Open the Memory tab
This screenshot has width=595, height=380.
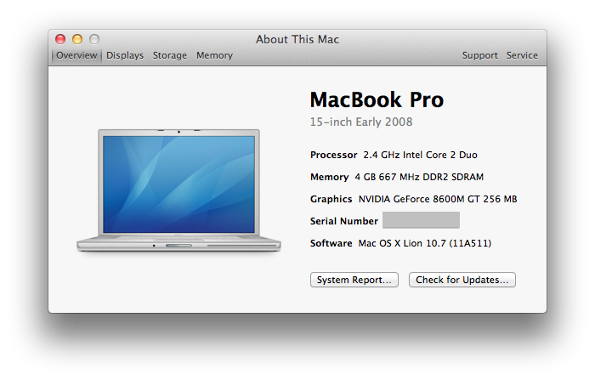(x=214, y=55)
